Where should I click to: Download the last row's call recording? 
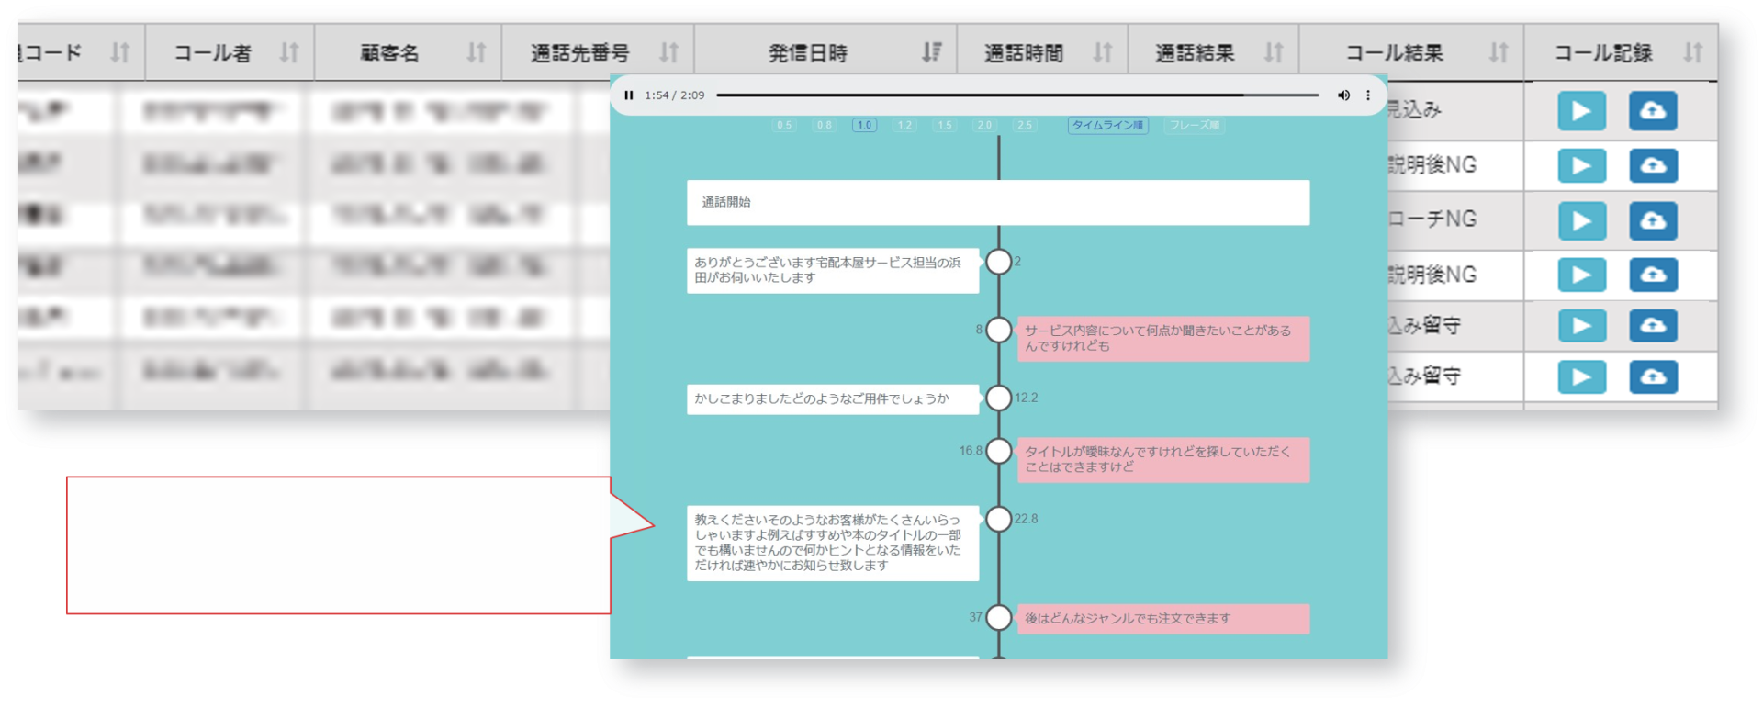coord(1653,376)
